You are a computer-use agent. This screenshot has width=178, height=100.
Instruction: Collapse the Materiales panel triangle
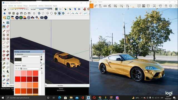point(16,54)
